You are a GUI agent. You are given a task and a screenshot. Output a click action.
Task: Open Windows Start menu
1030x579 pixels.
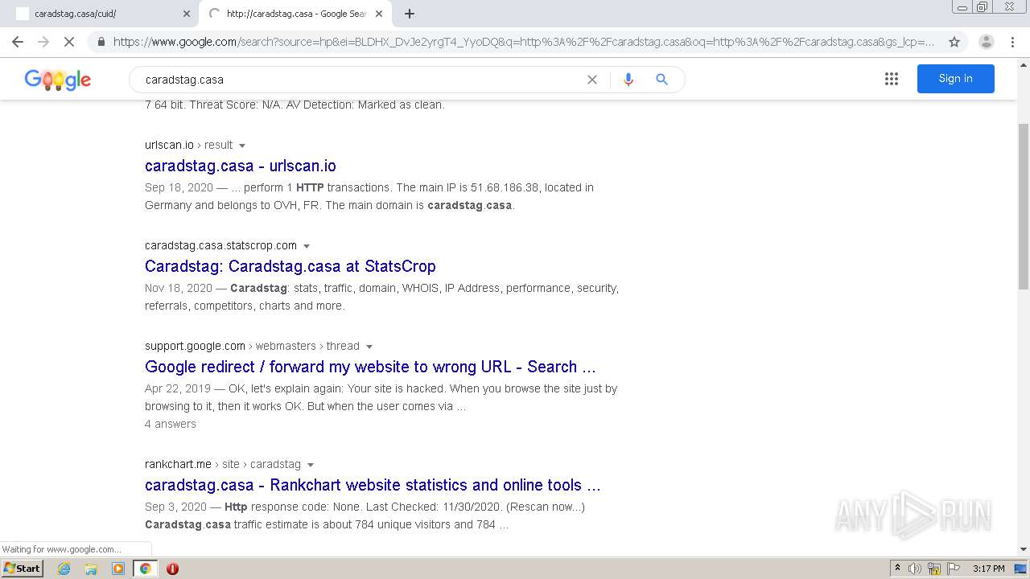[23, 569]
